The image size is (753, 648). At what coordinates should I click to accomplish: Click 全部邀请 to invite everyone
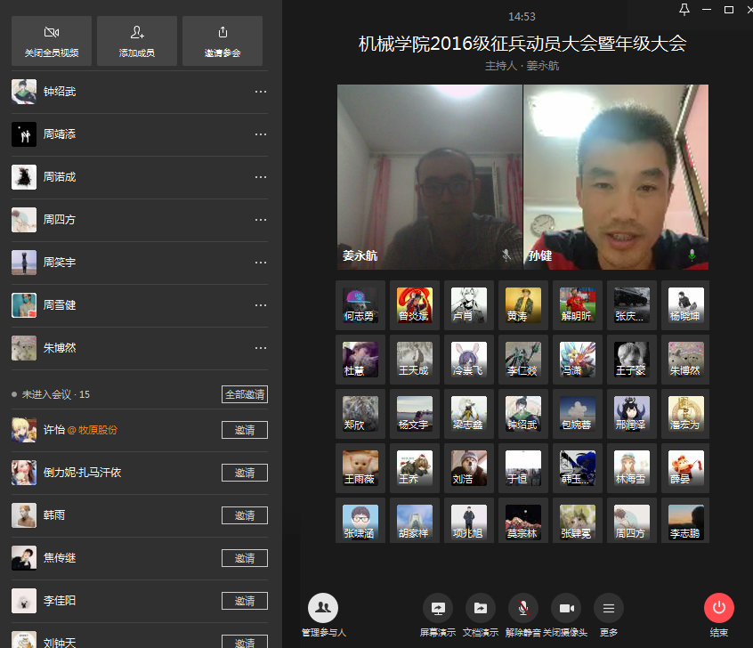pyautogui.click(x=245, y=394)
